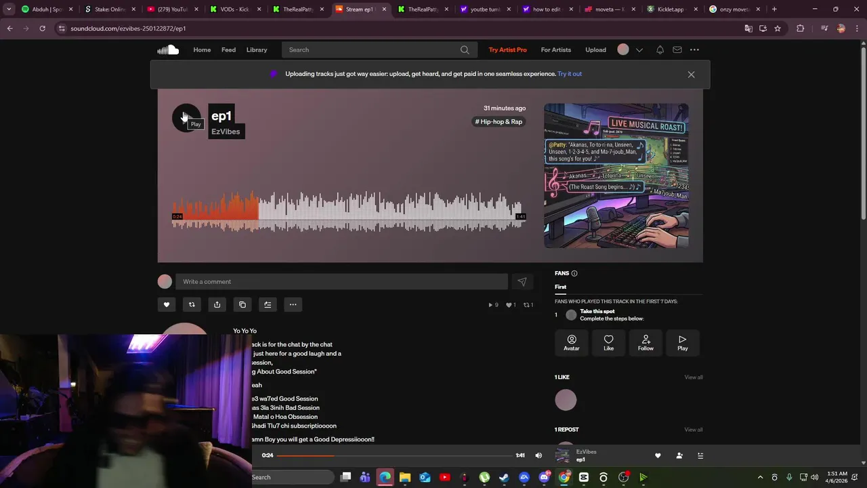Click the profile avatar in header

tap(623, 49)
